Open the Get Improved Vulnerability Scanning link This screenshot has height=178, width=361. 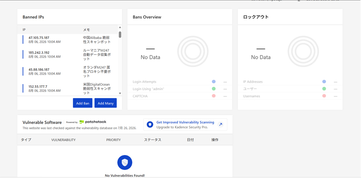click(185, 122)
